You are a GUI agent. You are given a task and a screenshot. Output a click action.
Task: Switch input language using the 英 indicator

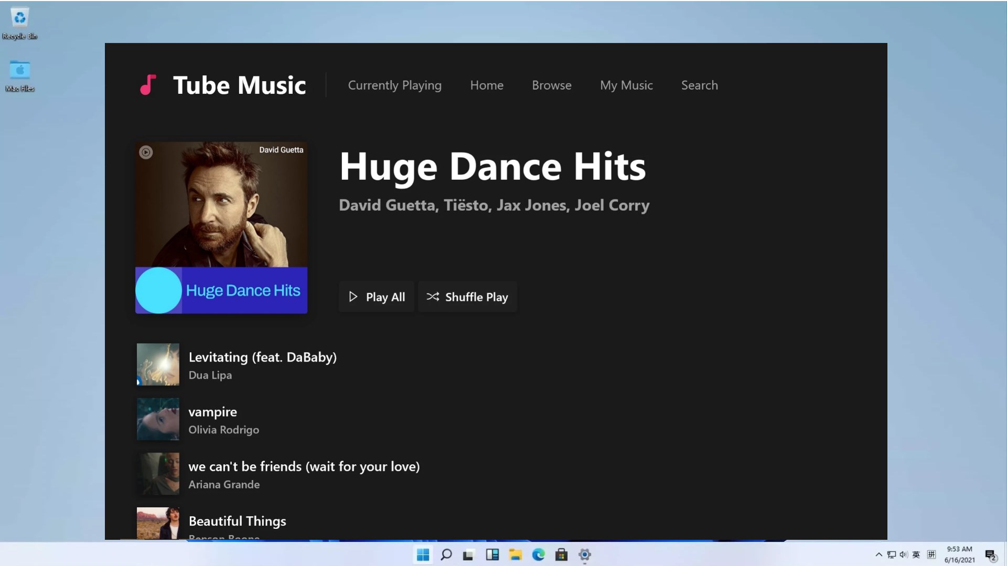click(x=916, y=554)
